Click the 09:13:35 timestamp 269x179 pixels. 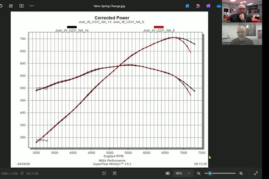[200, 164]
